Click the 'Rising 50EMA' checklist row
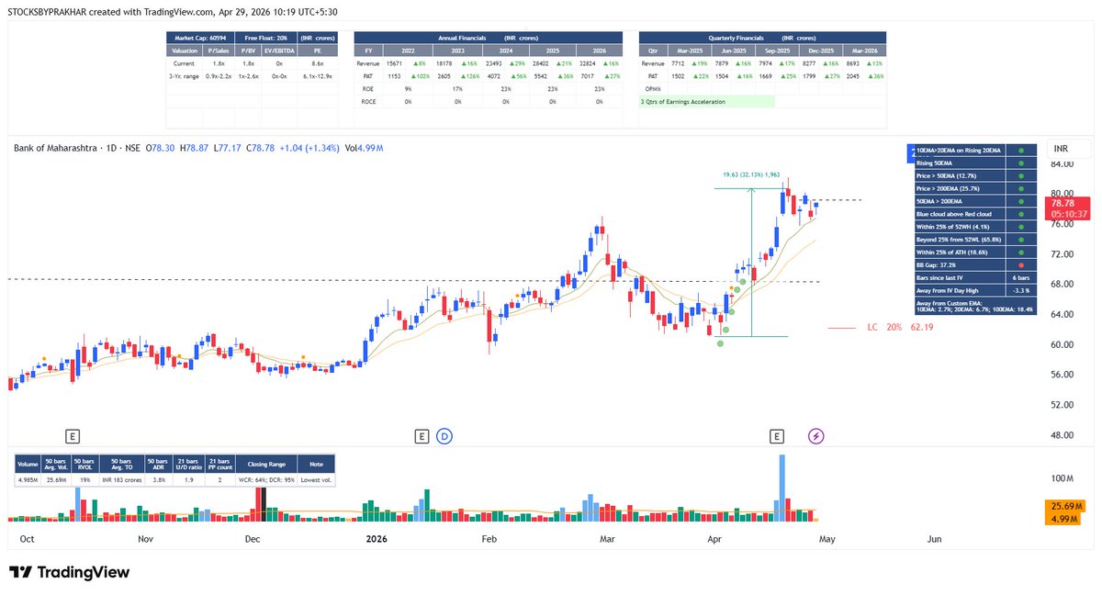The image size is (1102, 595). click(x=976, y=162)
